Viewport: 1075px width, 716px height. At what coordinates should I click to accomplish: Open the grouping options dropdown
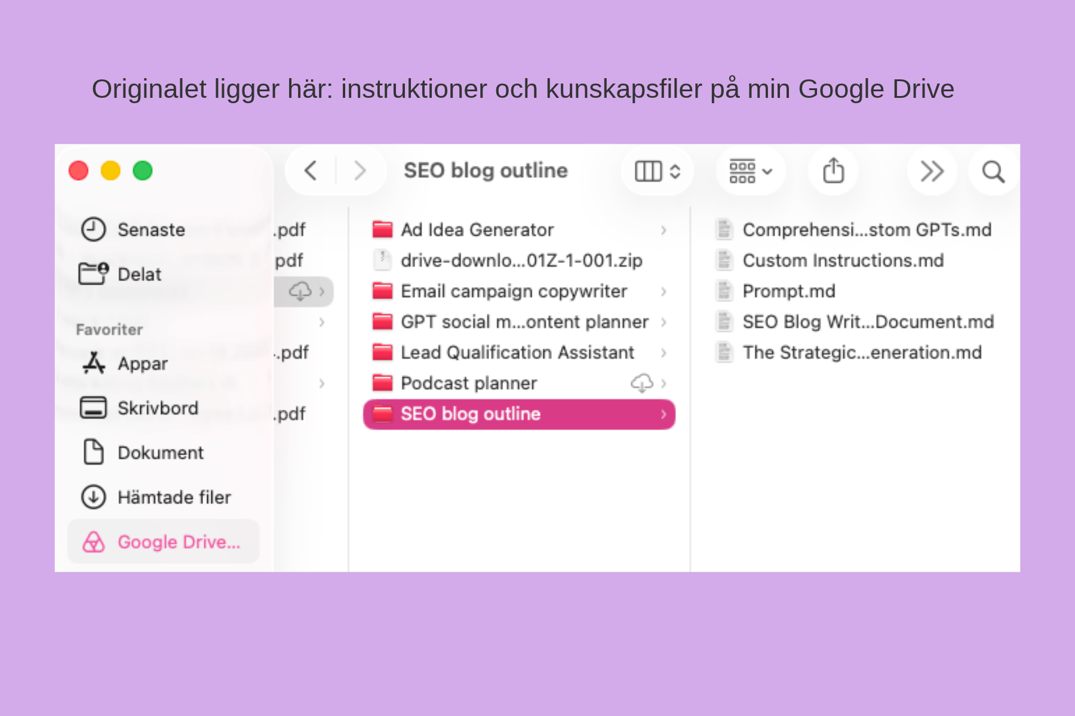[x=751, y=172]
